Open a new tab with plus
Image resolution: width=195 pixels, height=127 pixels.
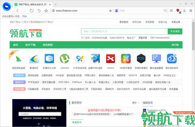[55, 4]
